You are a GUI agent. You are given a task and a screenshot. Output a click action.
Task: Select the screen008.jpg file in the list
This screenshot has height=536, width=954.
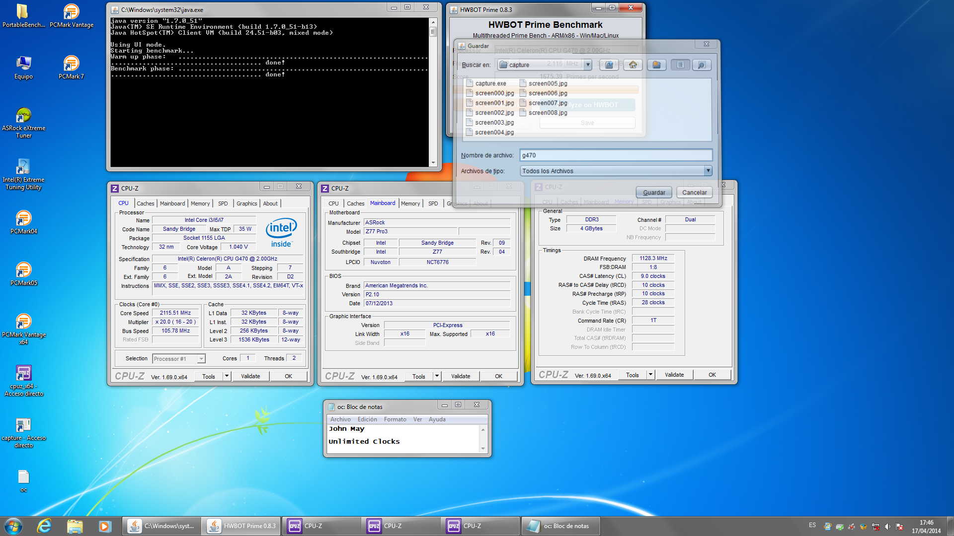click(x=543, y=113)
